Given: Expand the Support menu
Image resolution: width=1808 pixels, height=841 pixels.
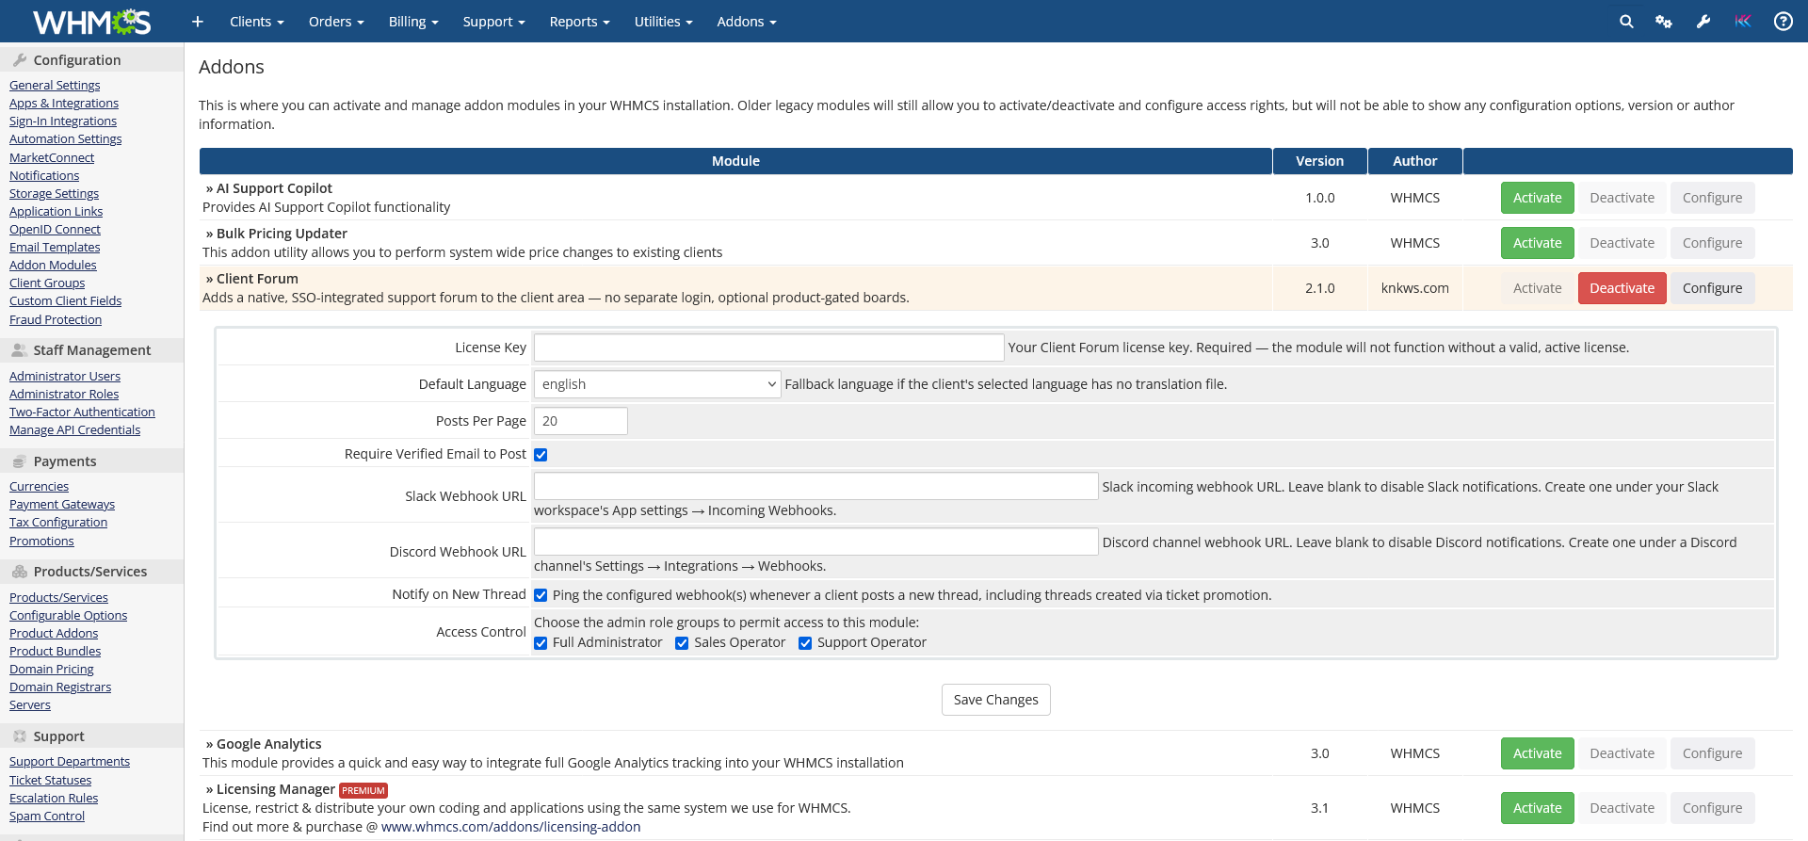Looking at the screenshot, I should click(x=493, y=22).
